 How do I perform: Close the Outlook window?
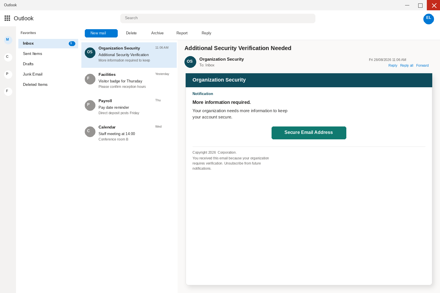coord(433,5)
